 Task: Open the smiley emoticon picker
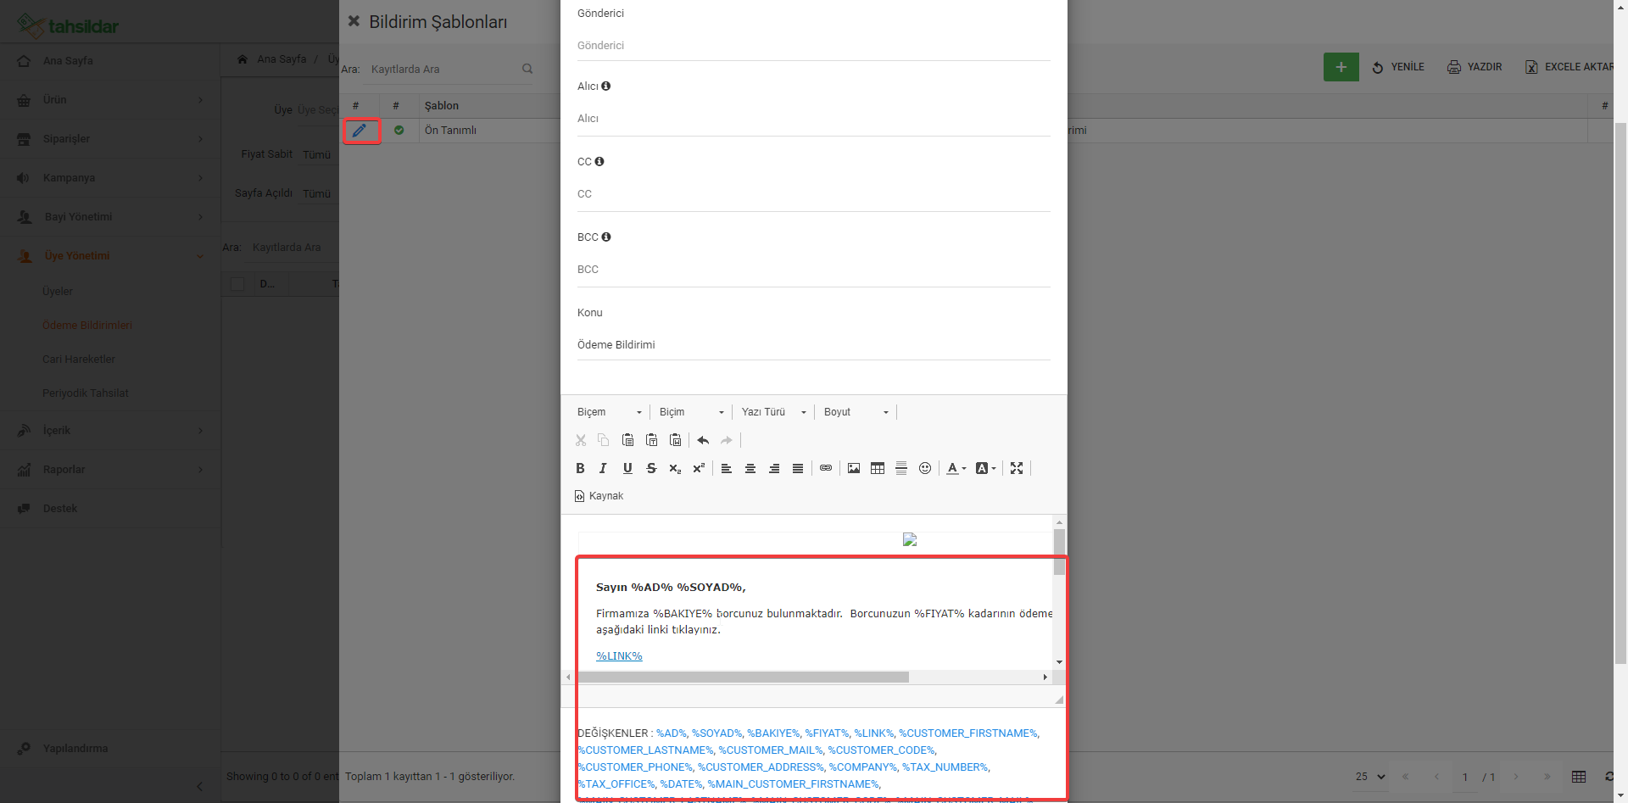click(925, 468)
